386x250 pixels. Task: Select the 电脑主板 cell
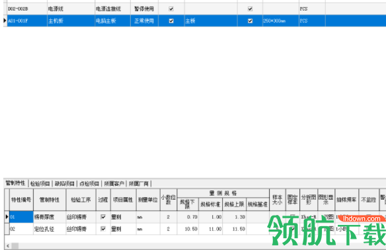[113, 21]
